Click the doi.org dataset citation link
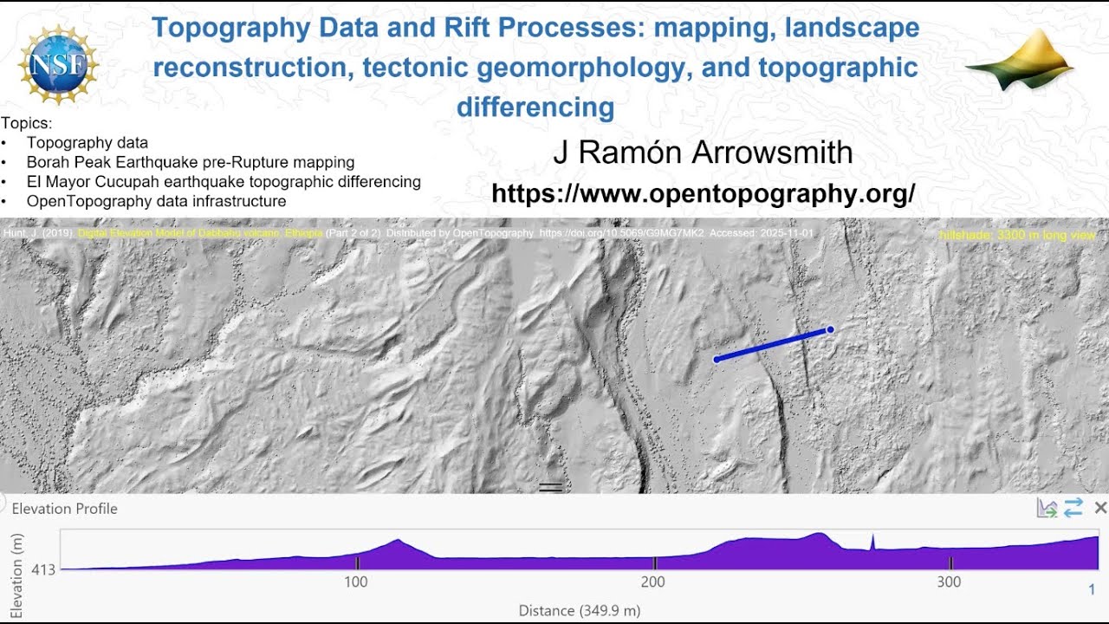 coord(622,234)
